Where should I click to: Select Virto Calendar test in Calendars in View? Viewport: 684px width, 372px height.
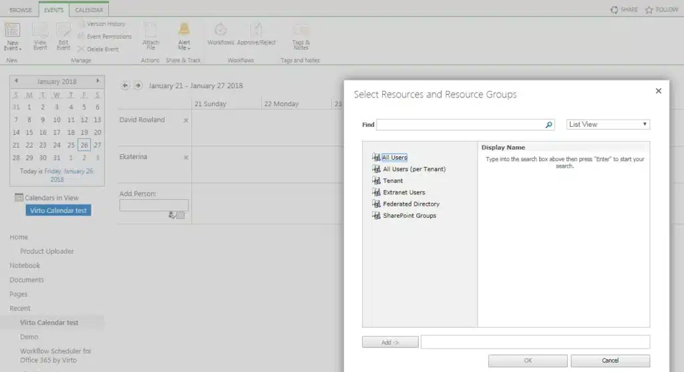(58, 210)
